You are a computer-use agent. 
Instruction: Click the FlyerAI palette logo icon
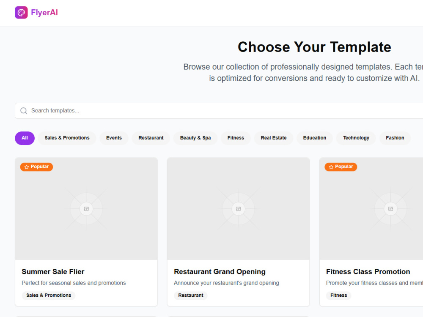pyautogui.click(x=21, y=12)
